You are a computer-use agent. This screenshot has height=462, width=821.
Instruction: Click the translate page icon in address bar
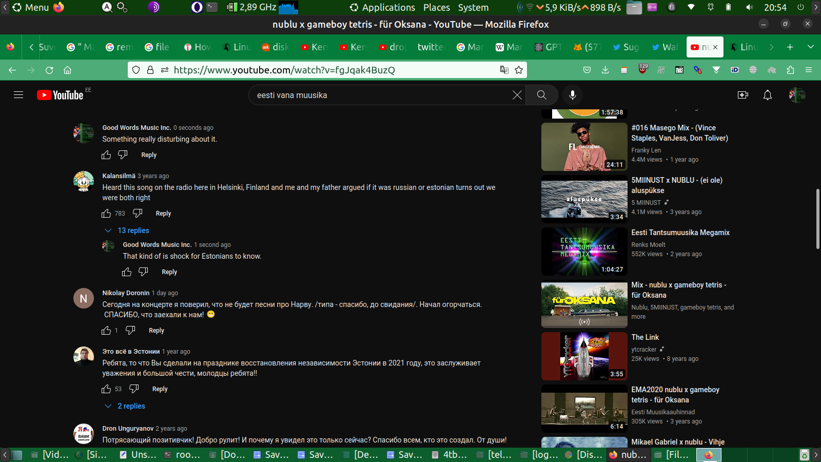coord(504,70)
